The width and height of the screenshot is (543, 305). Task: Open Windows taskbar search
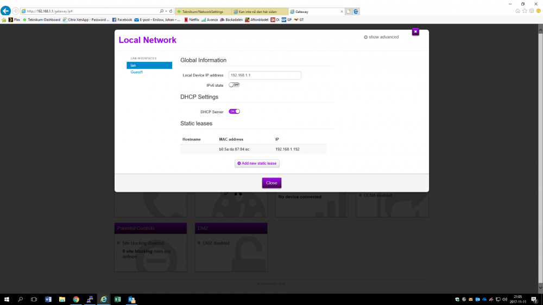[x=21, y=300]
